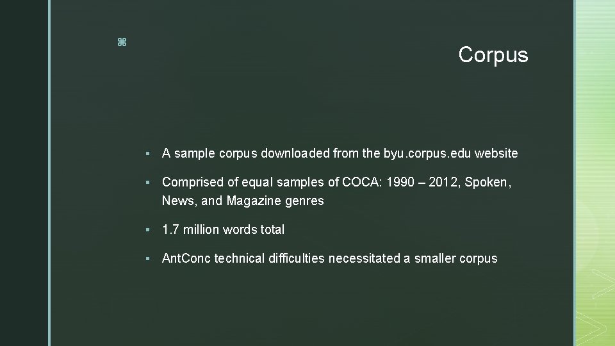The height and width of the screenshot is (346, 615).
Task: Click the bullet marker before '1.7 million words'
Action: tap(147, 229)
